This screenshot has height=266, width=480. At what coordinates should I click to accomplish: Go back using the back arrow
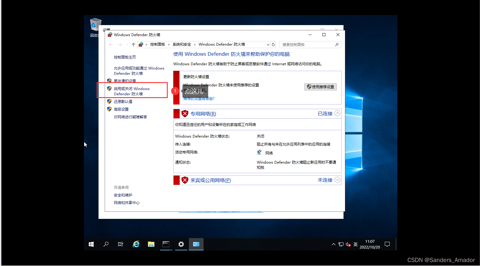coord(111,45)
